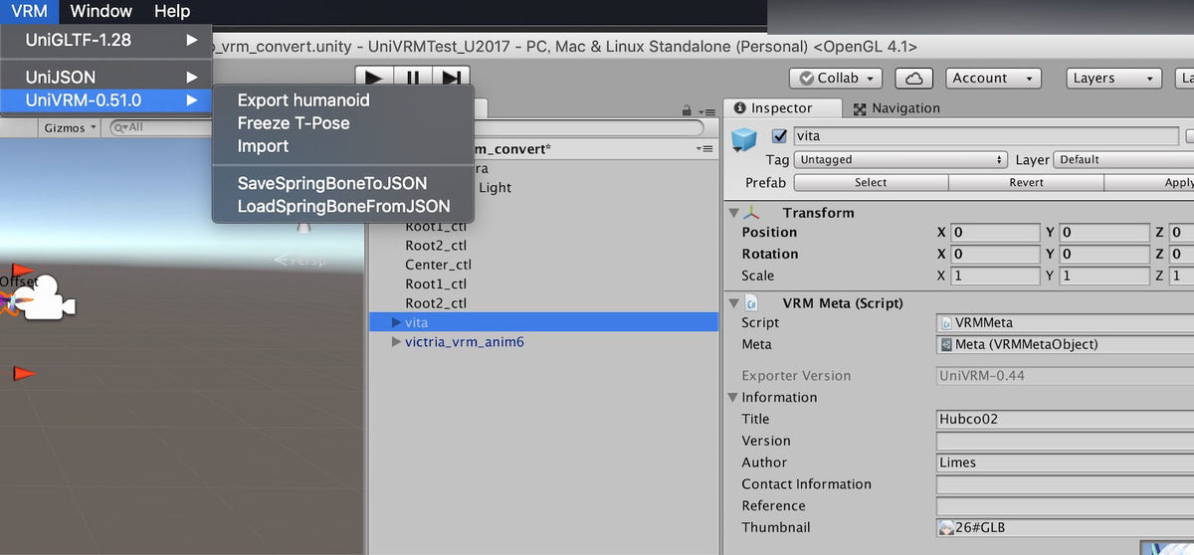Expand the victria_vrm_anim6 item
The height and width of the screenshot is (555, 1194).
pos(396,342)
